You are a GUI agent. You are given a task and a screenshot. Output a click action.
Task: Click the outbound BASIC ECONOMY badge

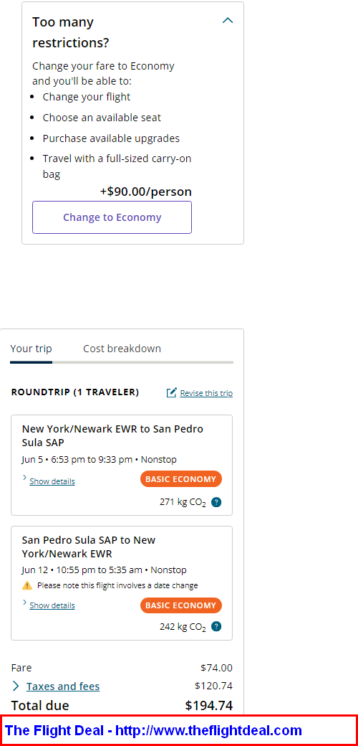click(181, 479)
